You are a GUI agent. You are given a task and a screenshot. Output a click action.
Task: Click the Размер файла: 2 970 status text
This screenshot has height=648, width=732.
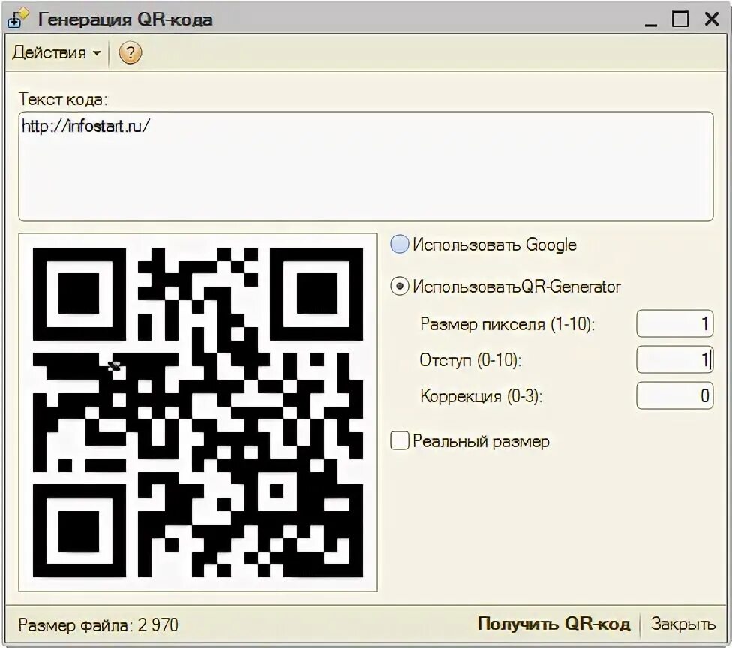click(98, 625)
